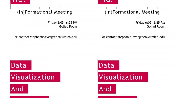Viewport: 175px width, 98px height.
Task: Click the right "(In)Formational Meeting" heading
Action: coord(132,12)
